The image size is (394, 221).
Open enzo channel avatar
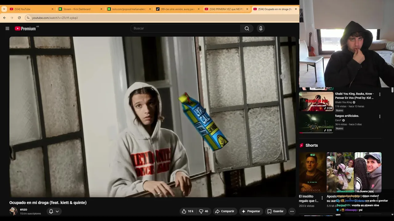13,211
